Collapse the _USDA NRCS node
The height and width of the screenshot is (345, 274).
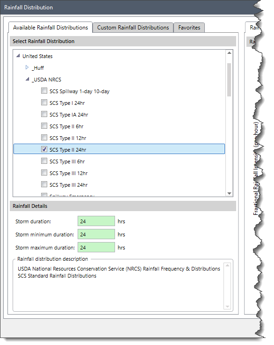click(27, 79)
